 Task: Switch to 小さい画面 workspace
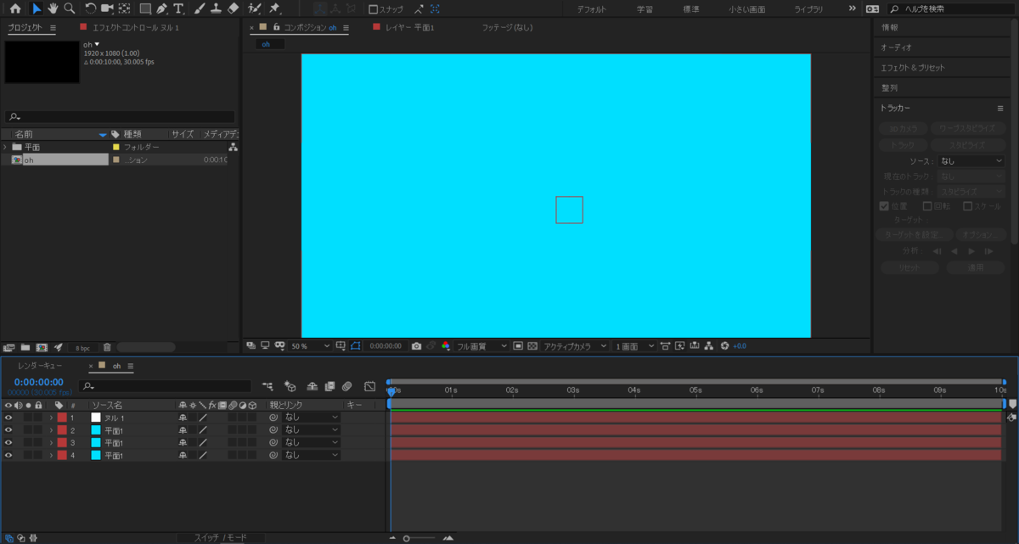tap(746, 9)
